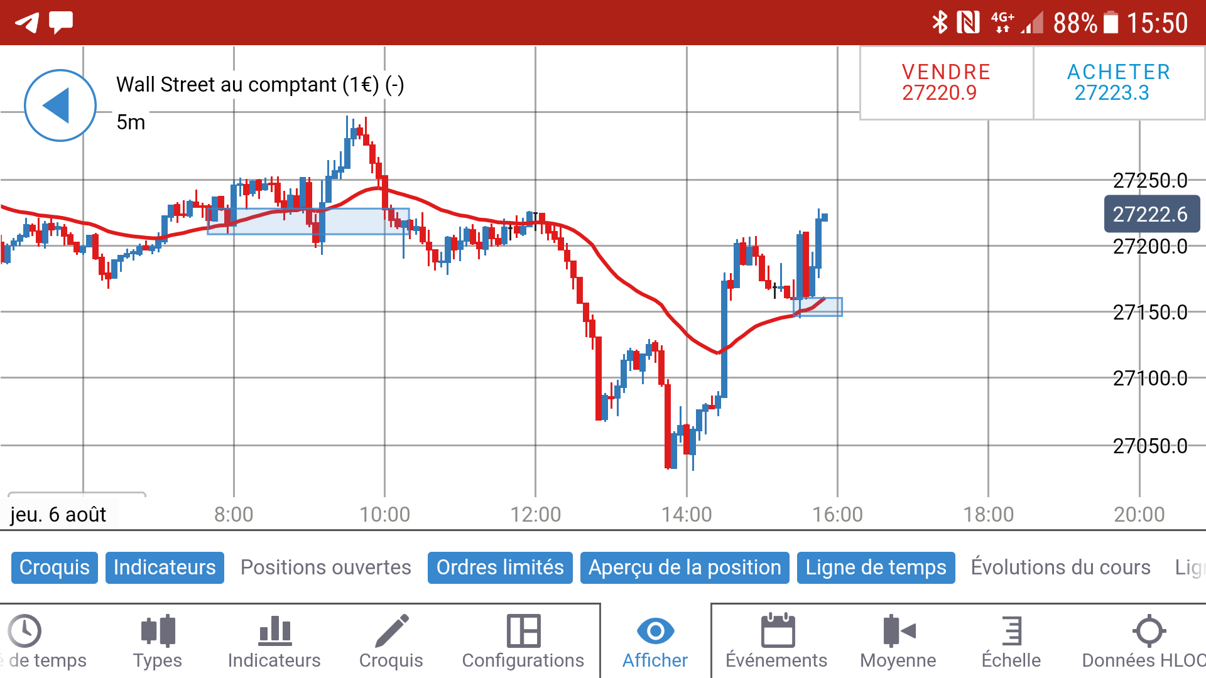Toggle off the Croquis display chip
1206x678 pixels.
[55, 568]
